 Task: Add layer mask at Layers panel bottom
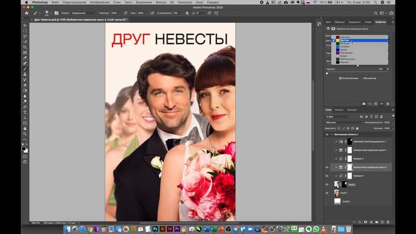pyautogui.click(x=365, y=222)
